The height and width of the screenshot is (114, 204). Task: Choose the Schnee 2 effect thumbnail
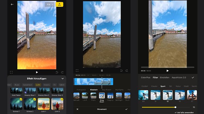(30, 104)
